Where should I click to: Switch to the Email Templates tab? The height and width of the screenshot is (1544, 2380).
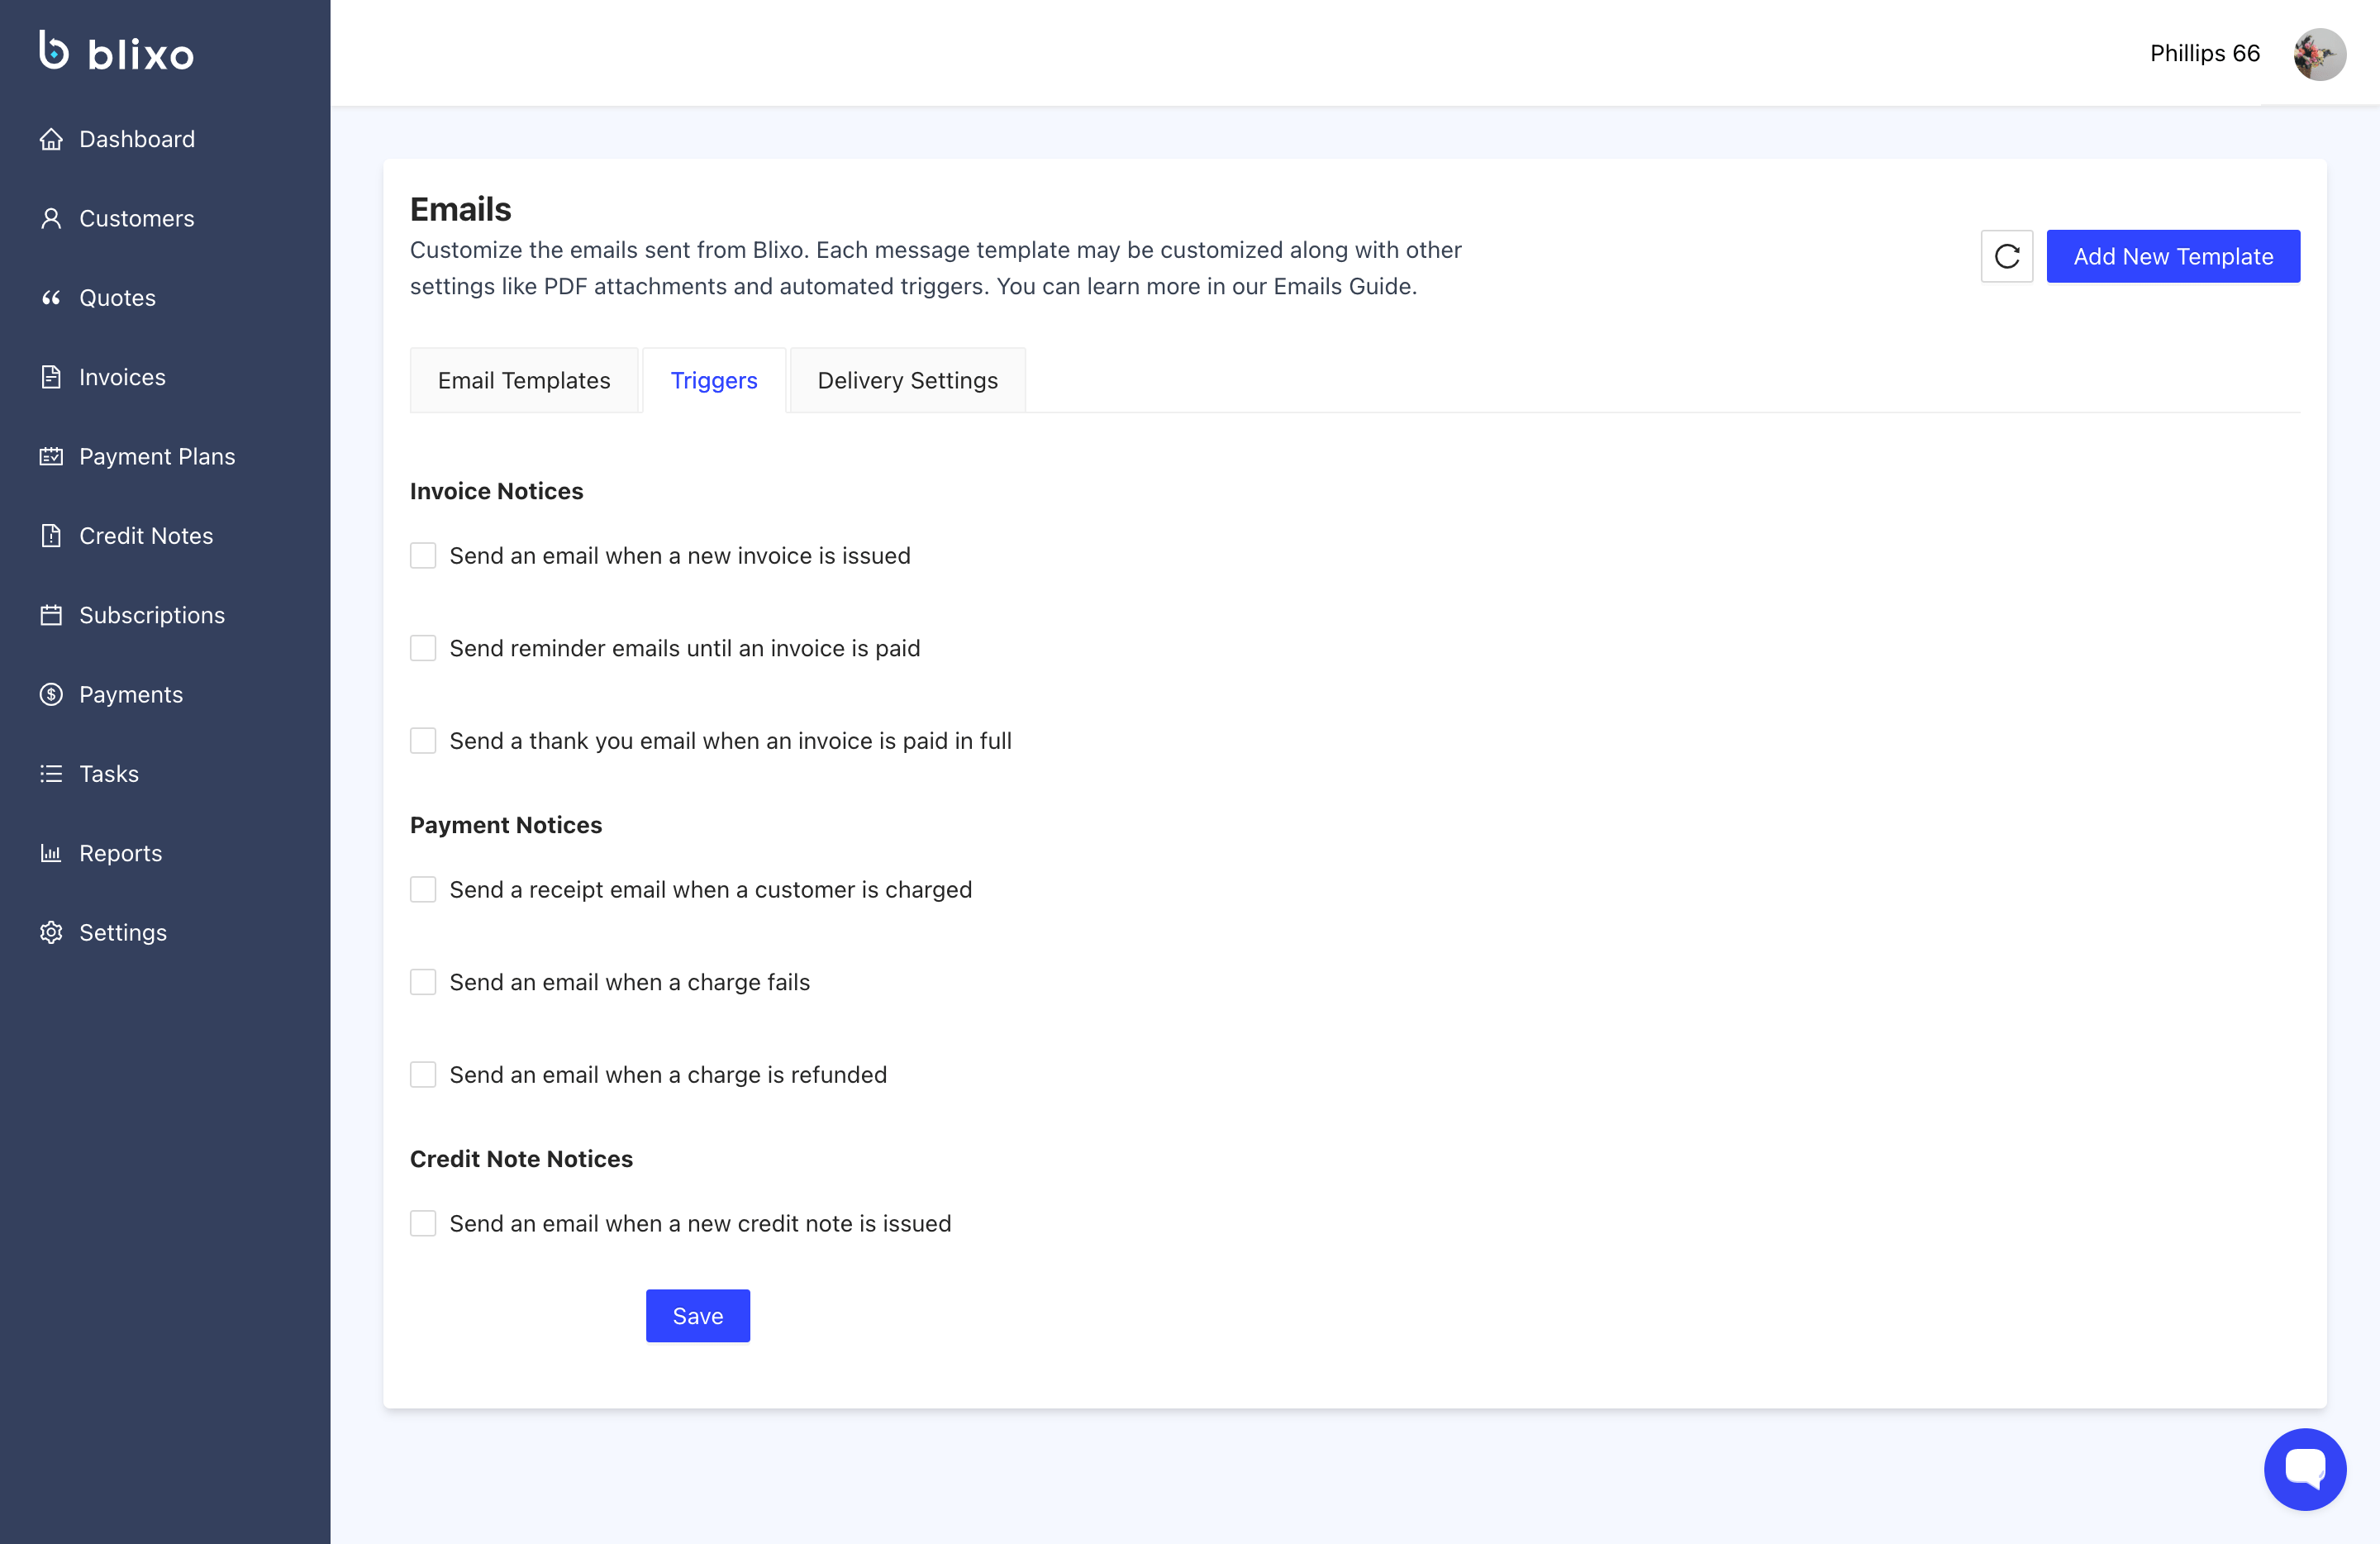tap(524, 381)
